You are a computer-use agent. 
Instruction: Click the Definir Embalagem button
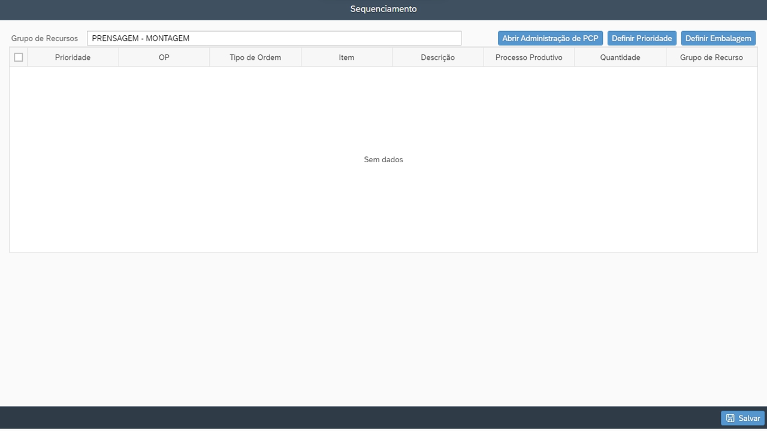(718, 38)
